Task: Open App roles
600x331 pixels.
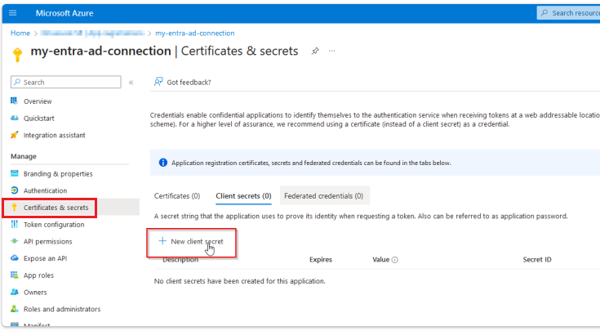Action: [x=38, y=275]
